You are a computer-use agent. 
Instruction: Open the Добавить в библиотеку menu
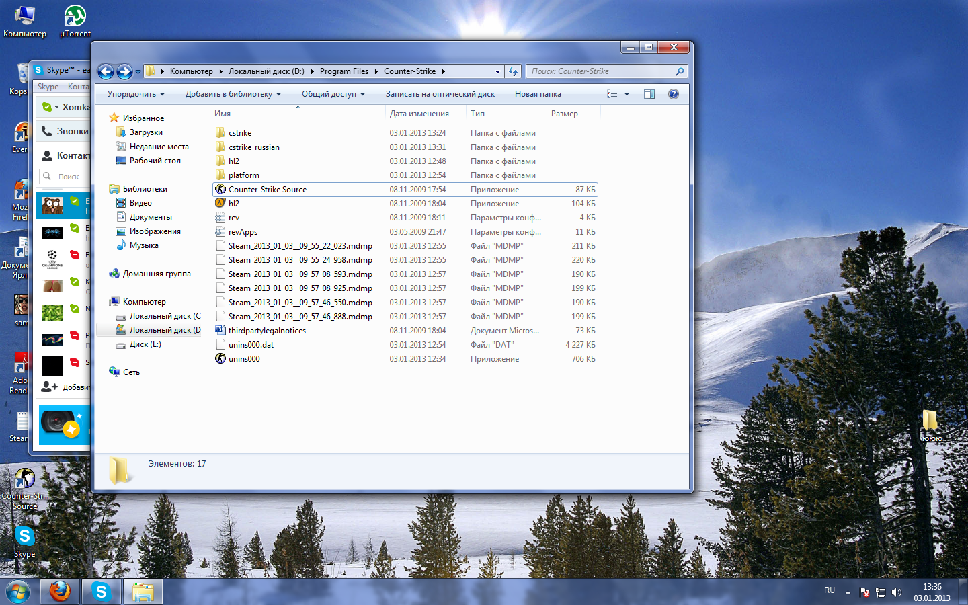(x=233, y=94)
